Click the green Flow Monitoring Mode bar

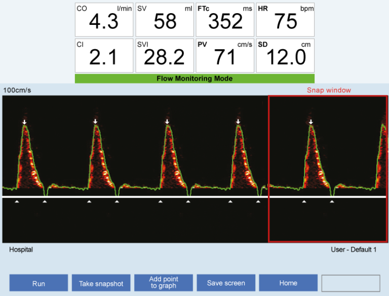click(x=194, y=79)
